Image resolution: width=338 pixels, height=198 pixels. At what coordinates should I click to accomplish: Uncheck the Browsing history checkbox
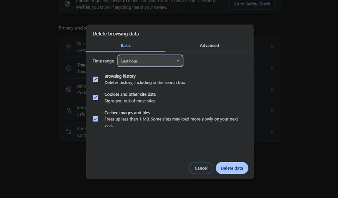(x=95, y=79)
